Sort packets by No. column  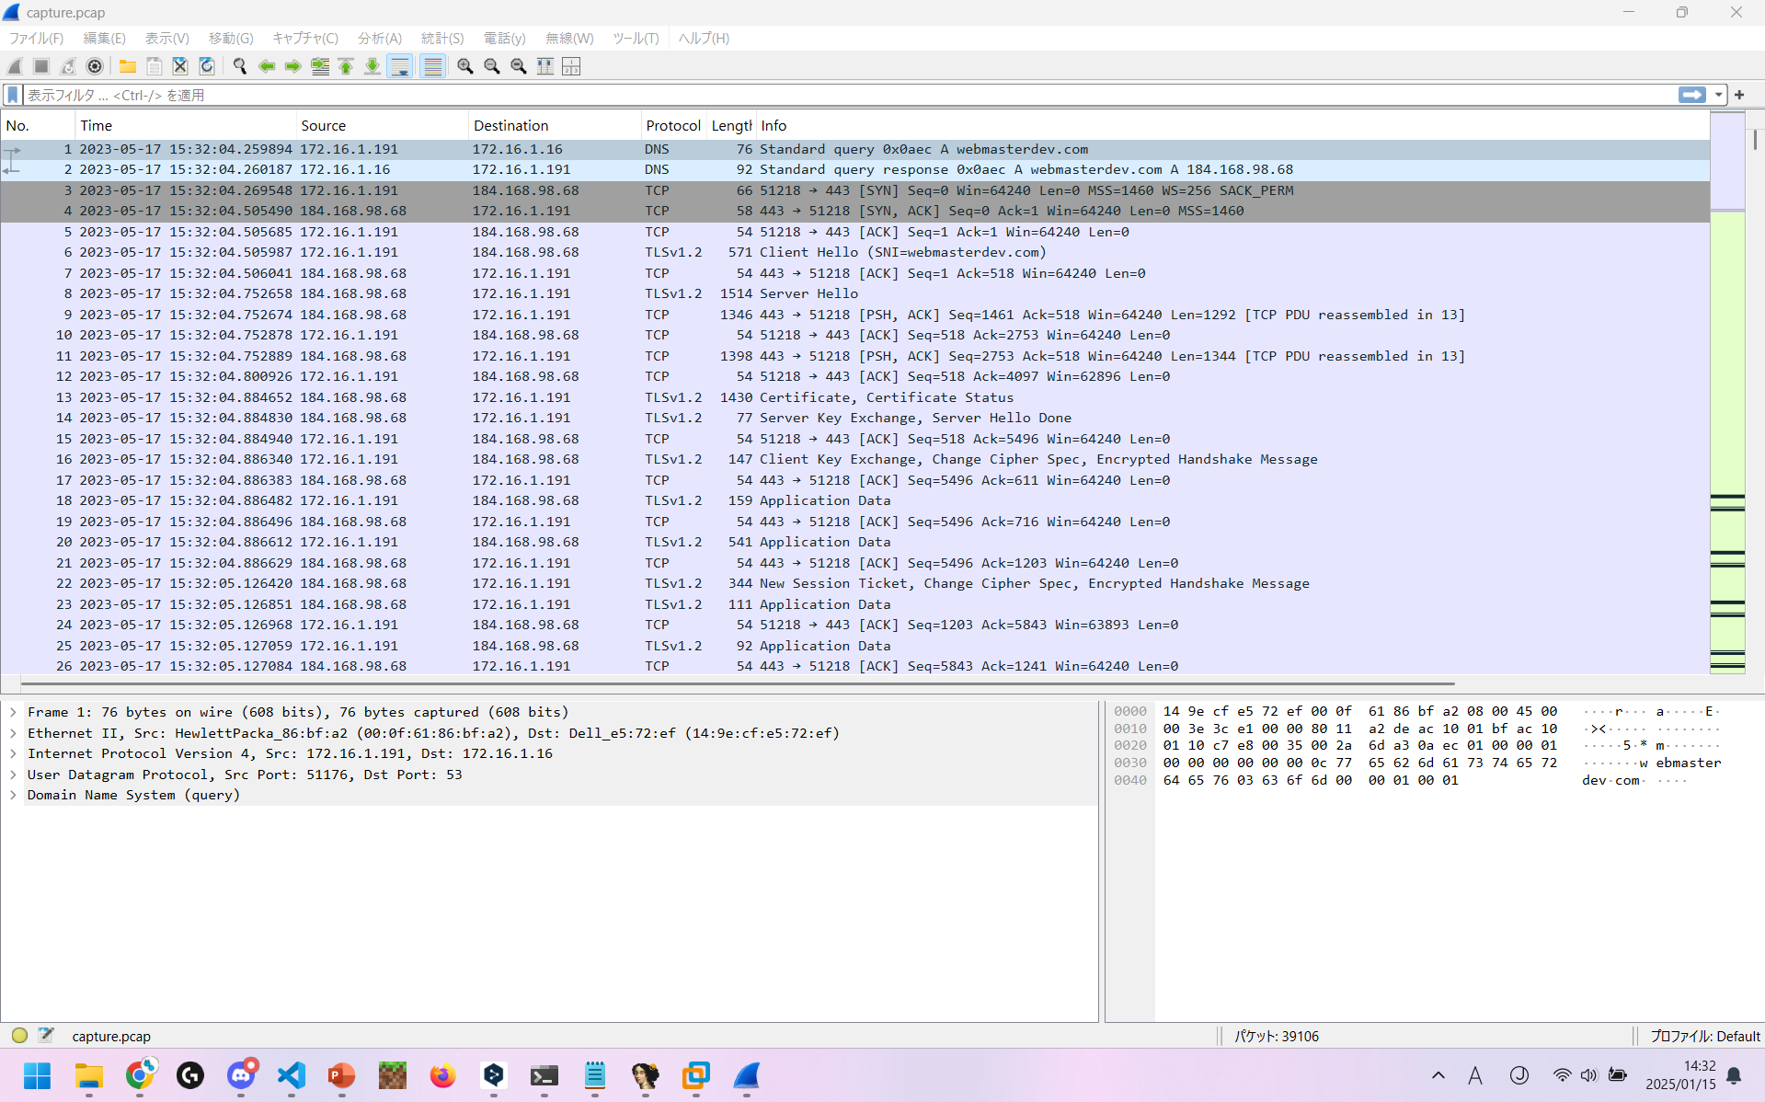pyautogui.click(x=39, y=125)
